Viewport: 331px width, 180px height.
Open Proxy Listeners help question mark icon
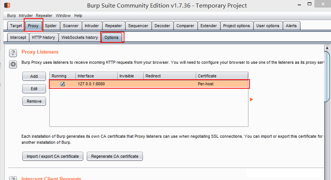[x=13, y=53]
